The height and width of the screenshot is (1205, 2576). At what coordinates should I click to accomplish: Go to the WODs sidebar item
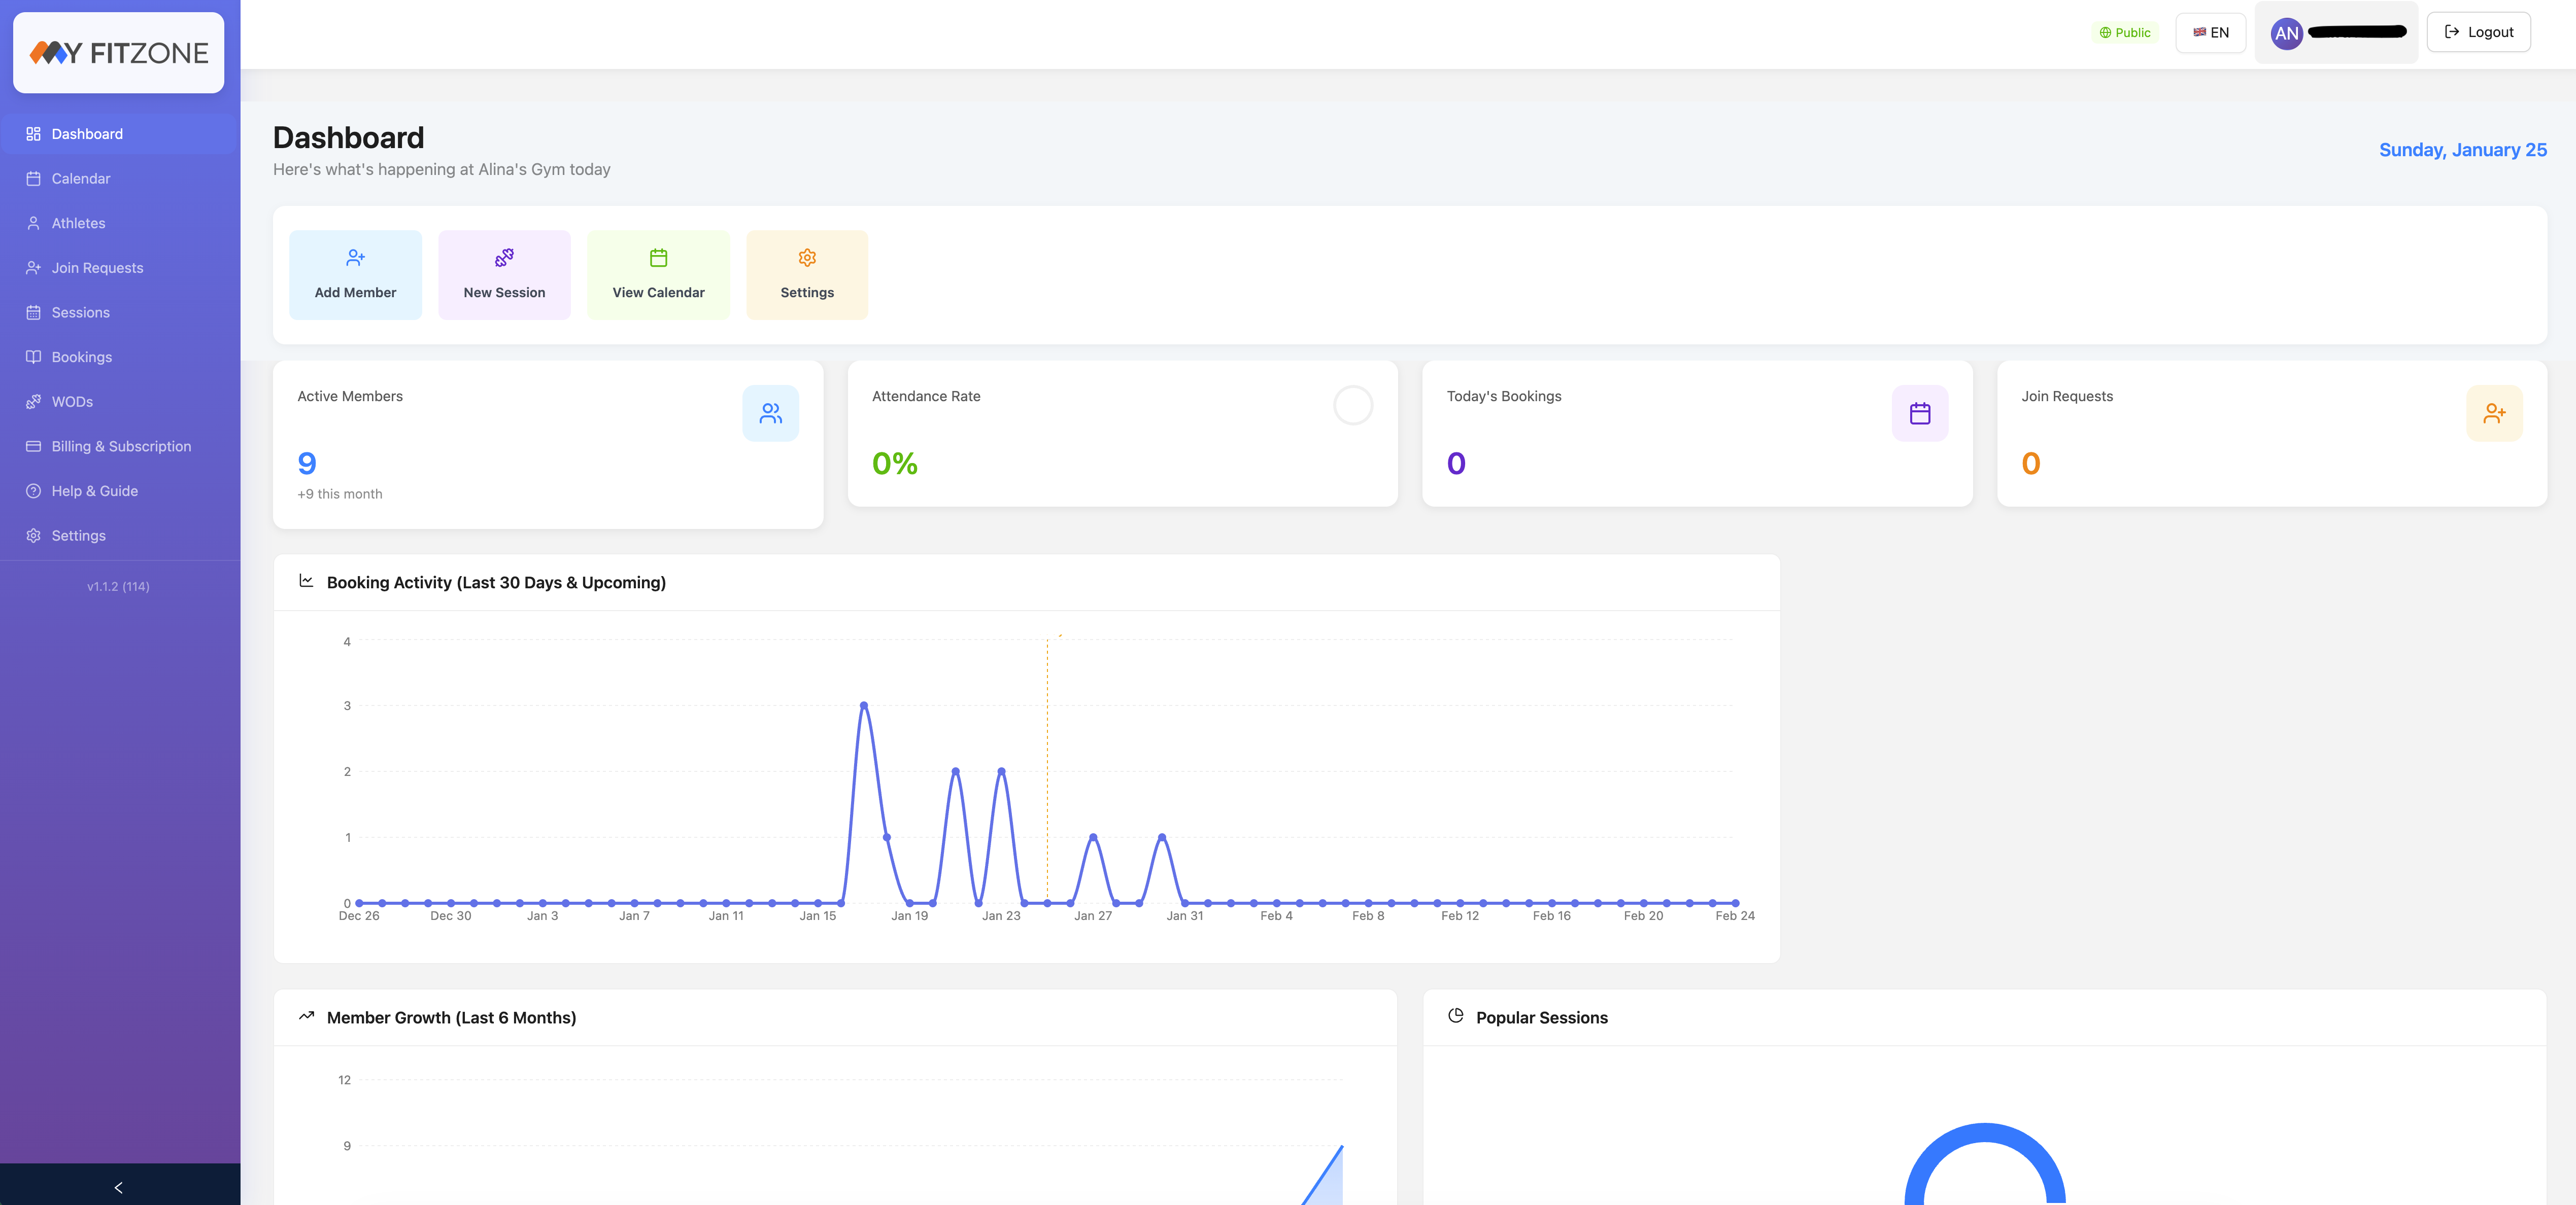point(72,402)
